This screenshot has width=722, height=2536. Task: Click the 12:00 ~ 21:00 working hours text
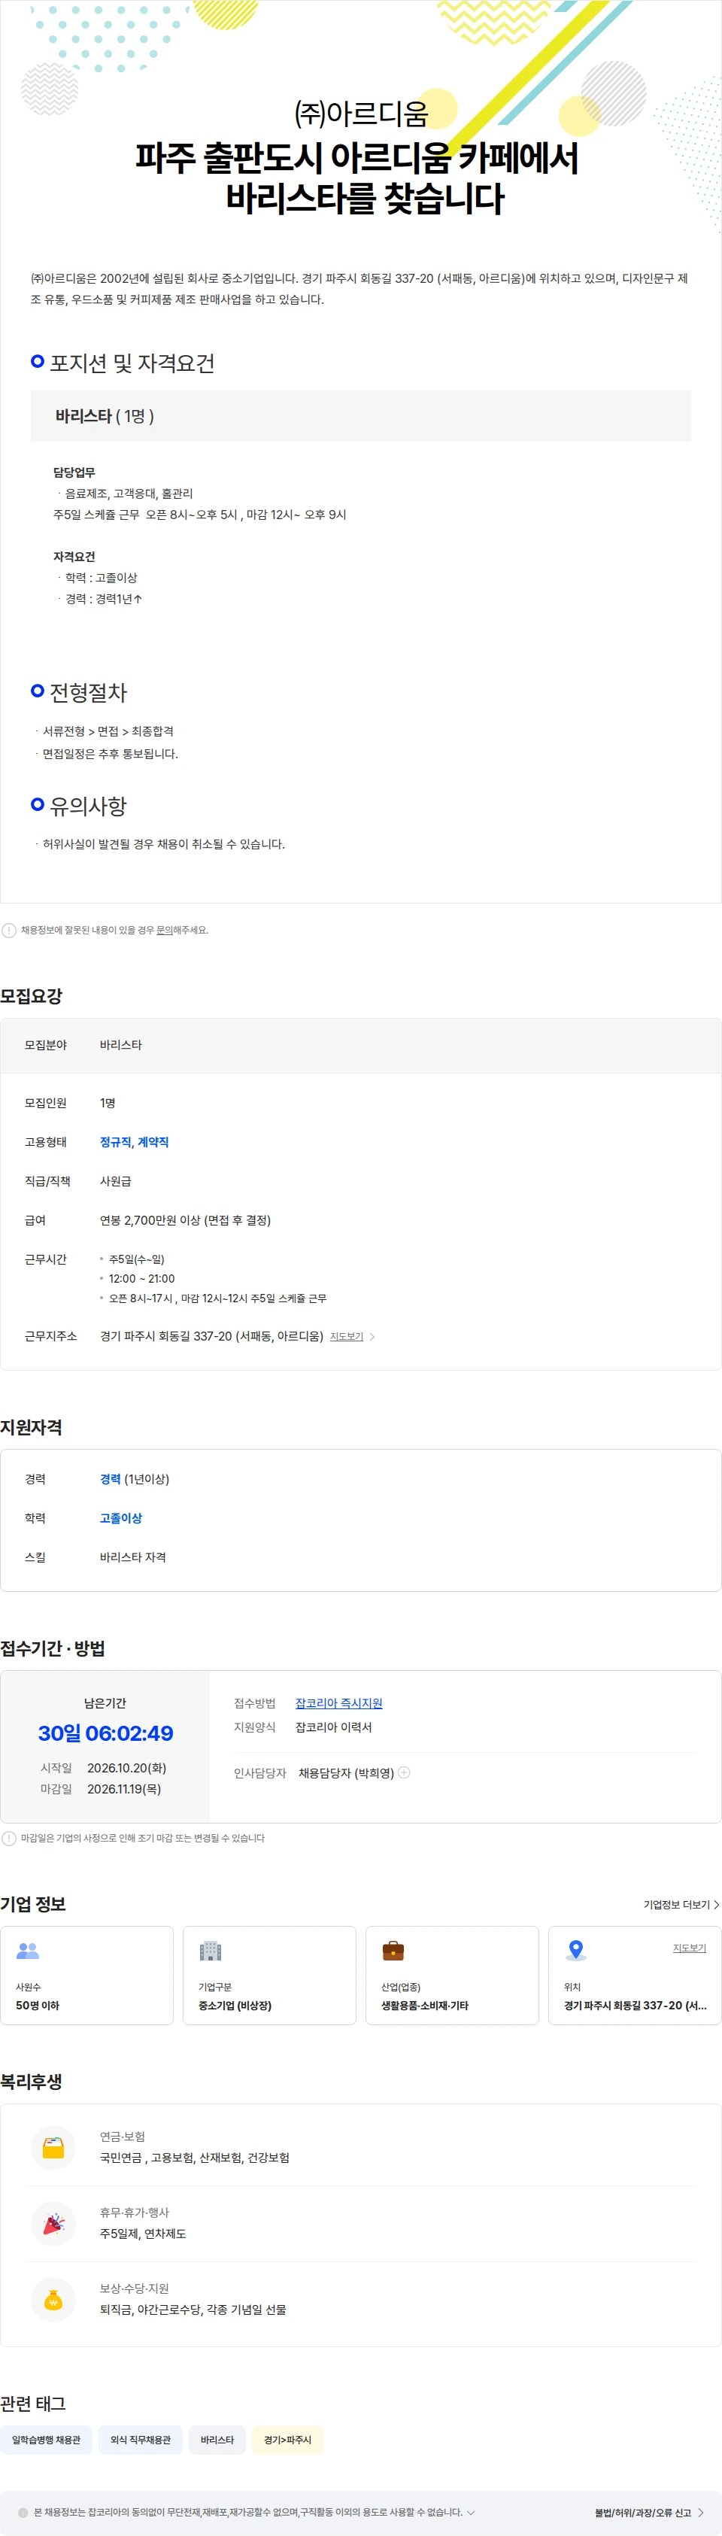[x=141, y=1279]
